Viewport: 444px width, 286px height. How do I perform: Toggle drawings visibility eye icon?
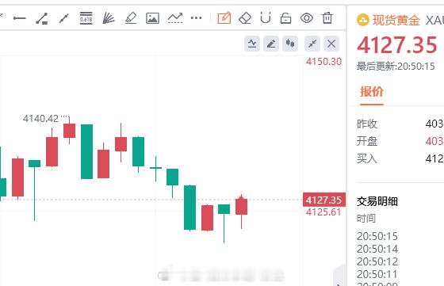(307, 18)
